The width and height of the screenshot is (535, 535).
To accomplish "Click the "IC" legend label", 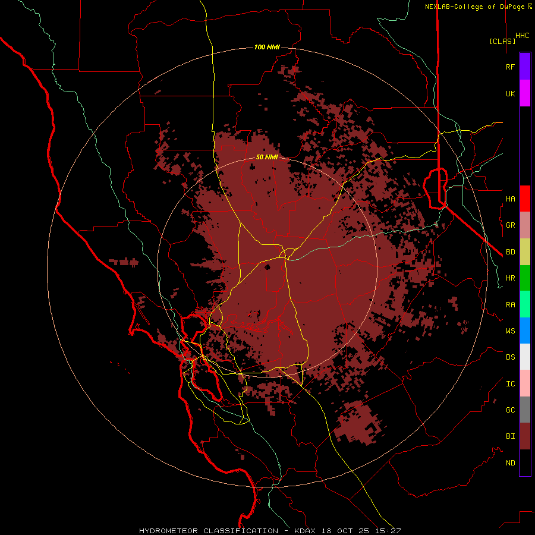I will [510, 384].
